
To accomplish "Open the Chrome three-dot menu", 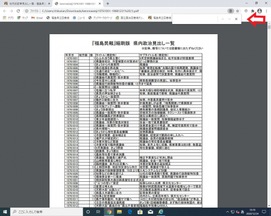I will (x=266, y=11).
